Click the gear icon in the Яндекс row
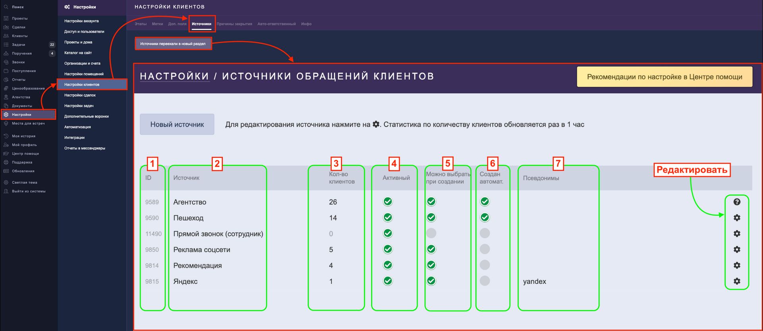The height and width of the screenshot is (331, 763). point(737,281)
